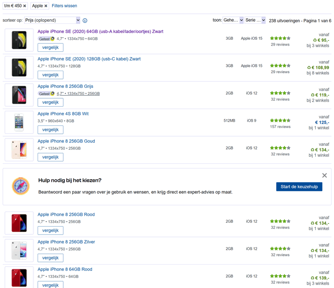This screenshot has height=288, width=334.
Task: Click Start de keuzehulp button
Action: pyautogui.click(x=299, y=187)
